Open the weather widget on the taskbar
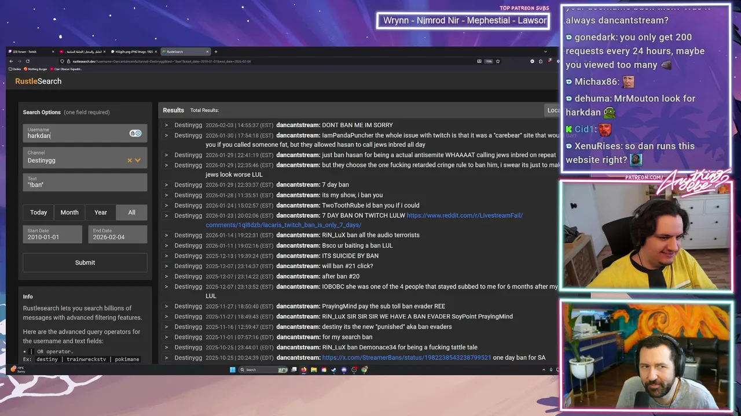 point(17,369)
